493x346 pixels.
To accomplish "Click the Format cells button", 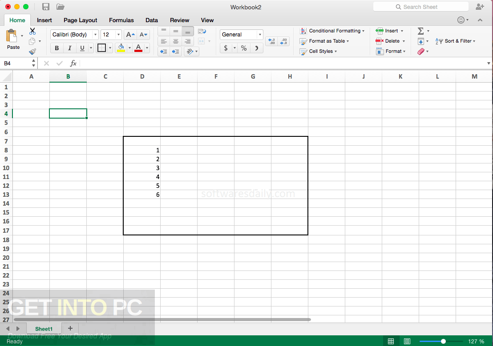I will pyautogui.click(x=391, y=51).
